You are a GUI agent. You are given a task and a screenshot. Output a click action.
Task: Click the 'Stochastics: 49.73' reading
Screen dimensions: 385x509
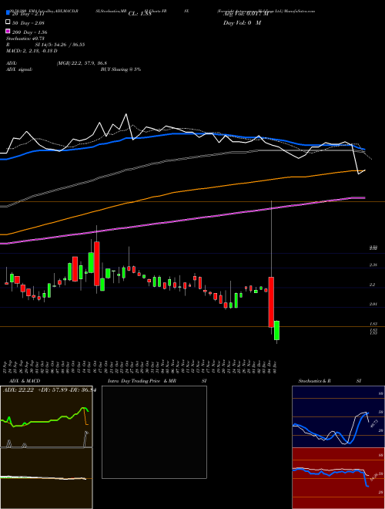25,39
